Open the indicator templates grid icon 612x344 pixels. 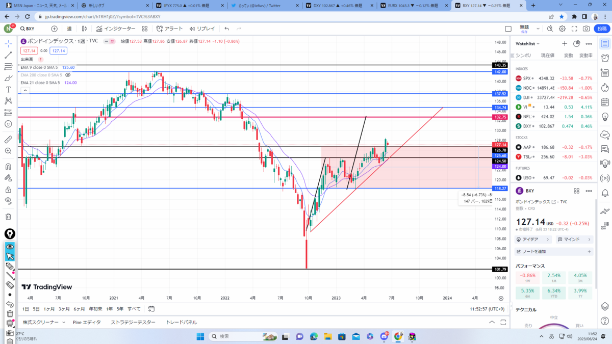(x=145, y=29)
